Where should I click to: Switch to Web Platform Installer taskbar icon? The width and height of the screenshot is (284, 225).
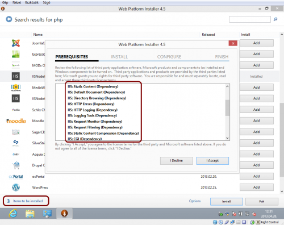click(64, 214)
